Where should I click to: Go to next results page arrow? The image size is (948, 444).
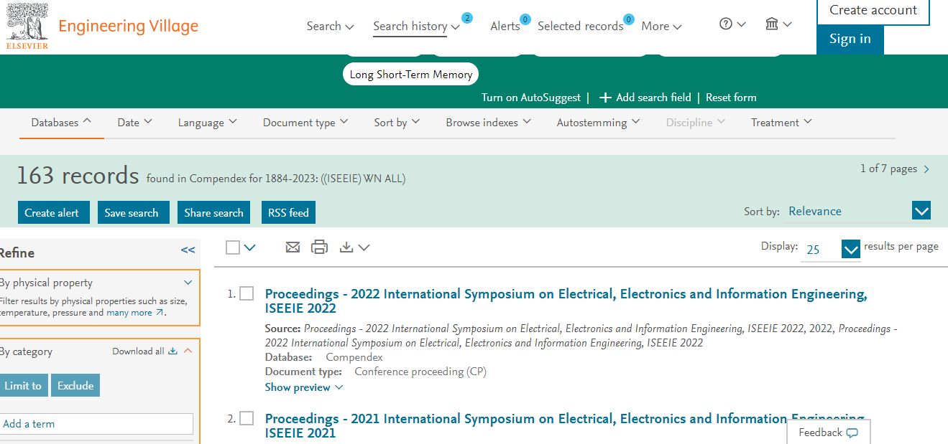click(926, 169)
